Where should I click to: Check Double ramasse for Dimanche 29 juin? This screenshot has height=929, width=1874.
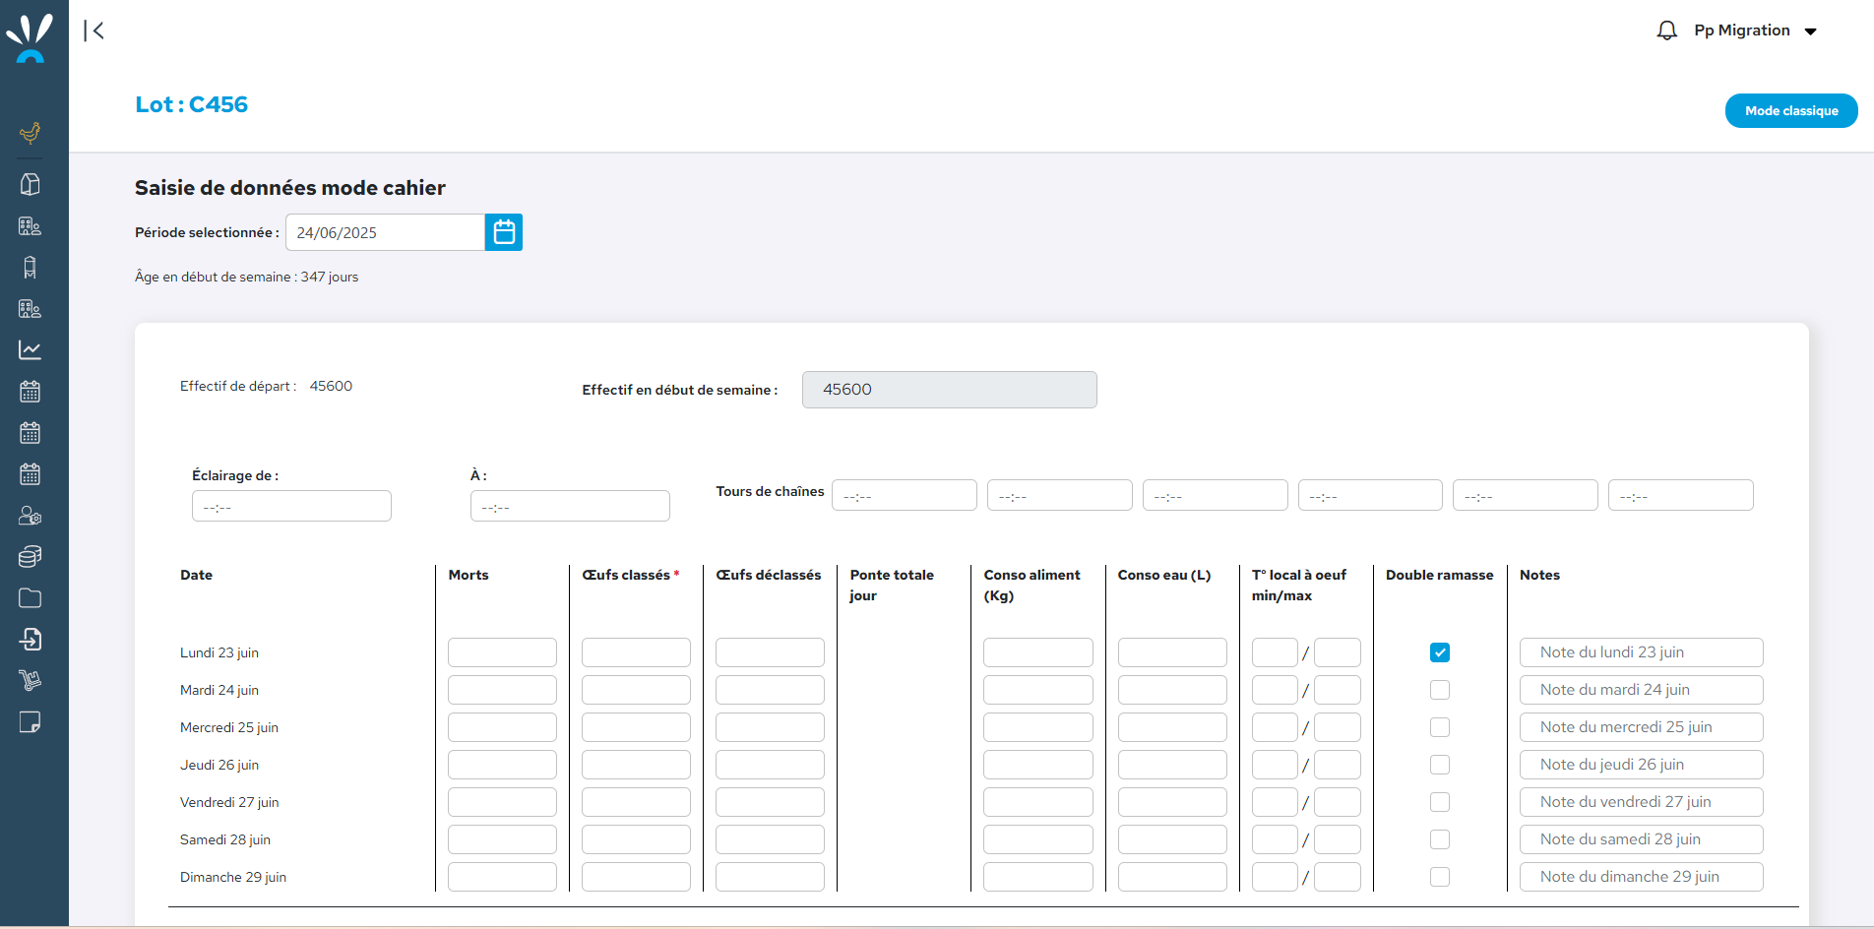(1439, 877)
